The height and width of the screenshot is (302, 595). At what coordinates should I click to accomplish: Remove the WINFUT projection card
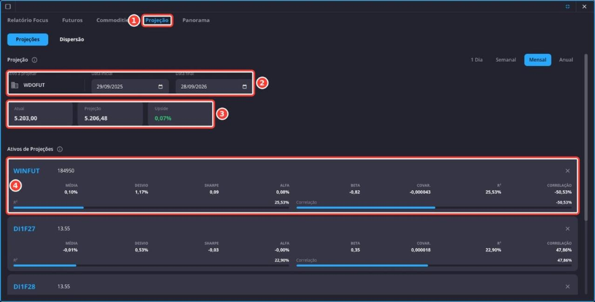568,171
